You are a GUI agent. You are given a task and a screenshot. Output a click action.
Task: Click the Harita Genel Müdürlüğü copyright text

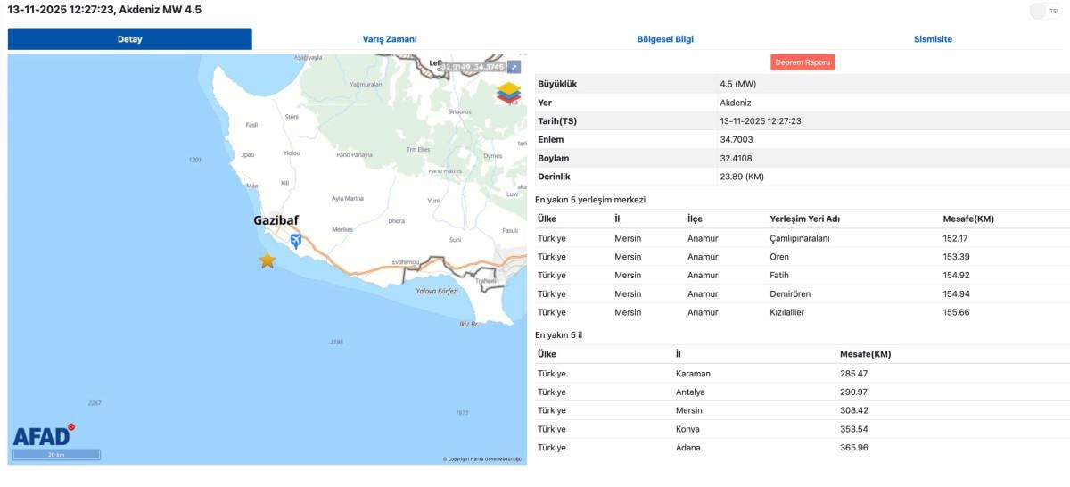click(x=482, y=459)
